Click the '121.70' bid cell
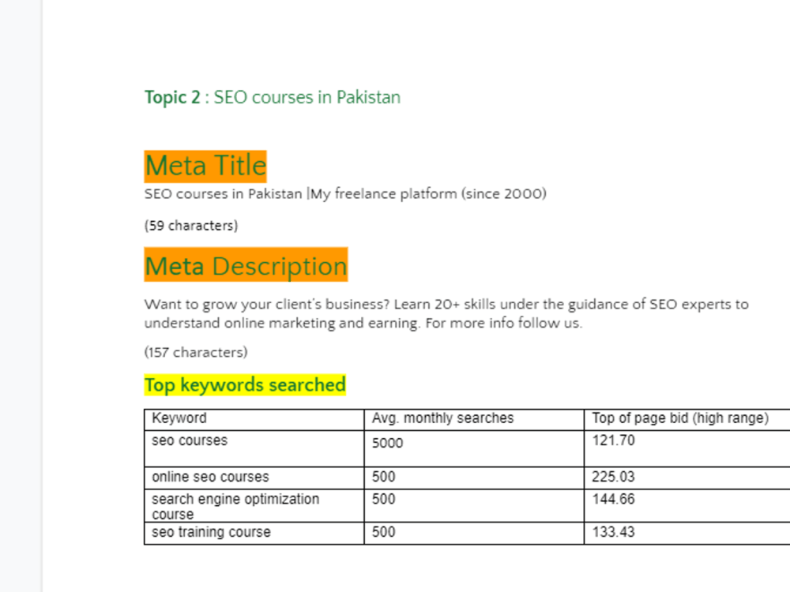Screen dimensions: 790x592 [x=687, y=448]
